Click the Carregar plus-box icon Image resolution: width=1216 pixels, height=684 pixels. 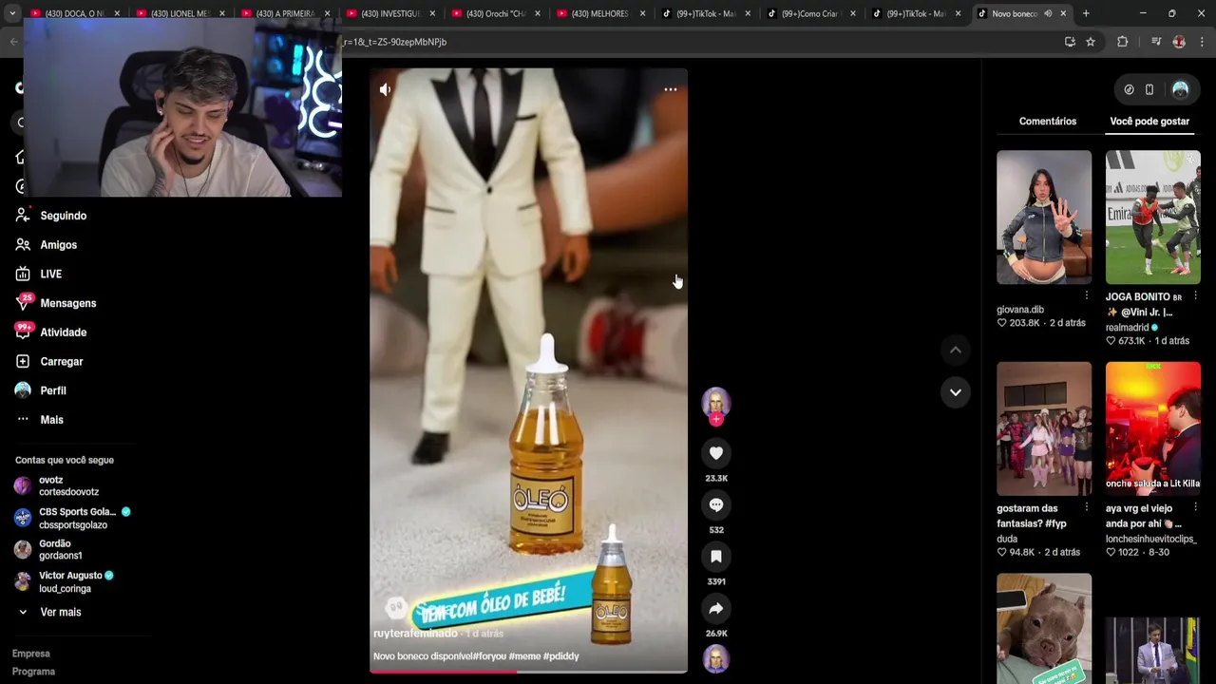(x=23, y=362)
